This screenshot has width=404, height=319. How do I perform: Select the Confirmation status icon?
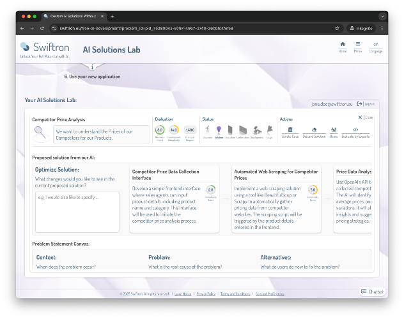point(242,130)
